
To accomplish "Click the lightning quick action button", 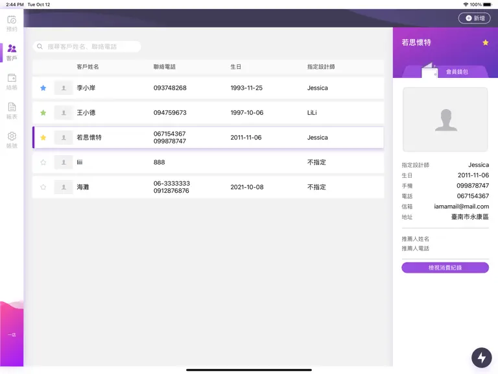I will pyautogui.click(x=482, y=358).
